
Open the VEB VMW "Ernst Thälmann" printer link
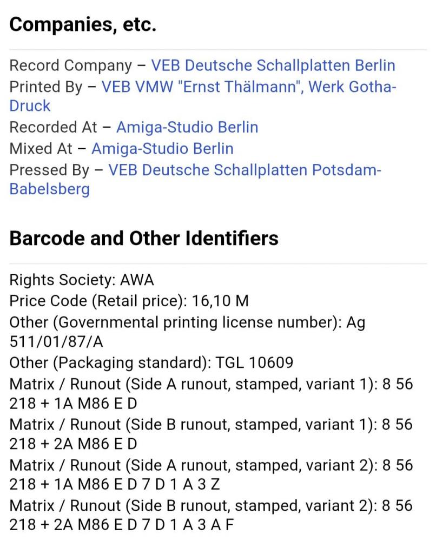coord(249,86)
